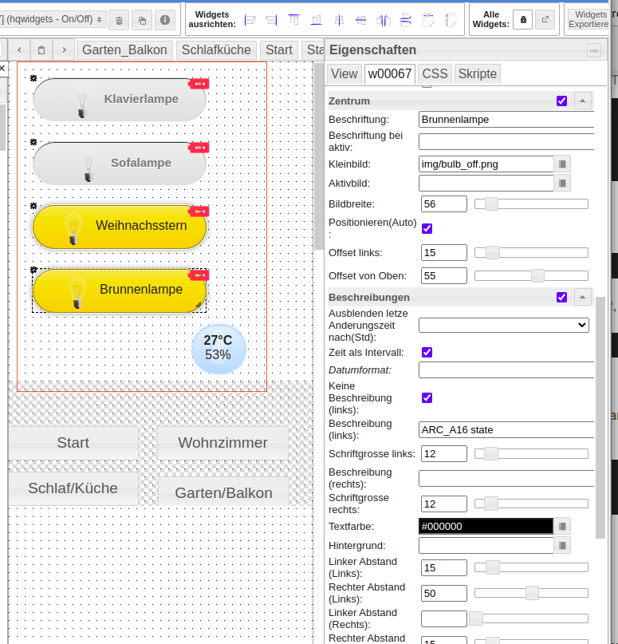Select the Brunnenlampe widget
This screenshot has height=644, width=618.
pos(120,290)
